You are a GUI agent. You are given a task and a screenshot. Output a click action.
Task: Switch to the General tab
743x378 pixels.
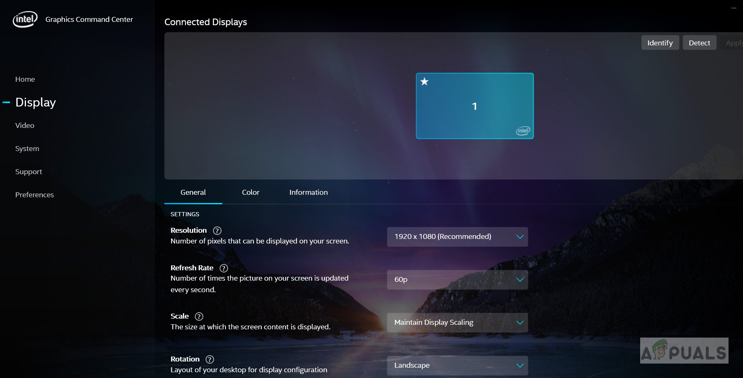tap(193, 192)
